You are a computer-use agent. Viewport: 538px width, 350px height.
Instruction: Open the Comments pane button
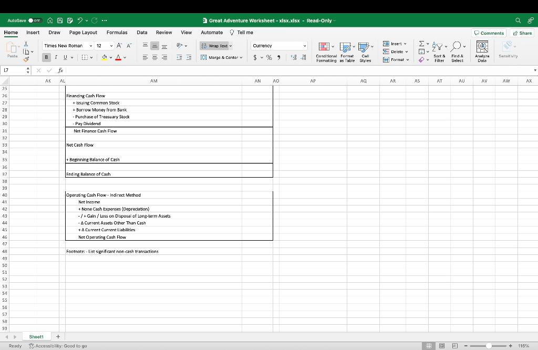tap(489, 33)
